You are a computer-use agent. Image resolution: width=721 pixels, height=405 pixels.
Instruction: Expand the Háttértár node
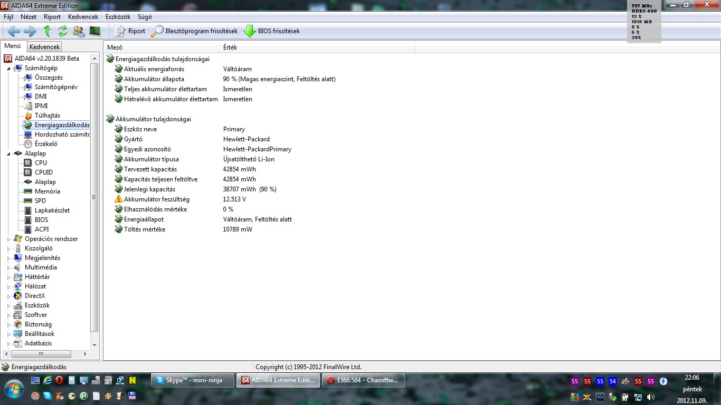click(x=8, y=277)
